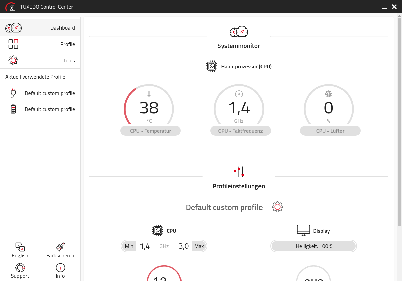Viewport: 402px width, 281px height.
Task: Click the Default custom profile title in settings
Action: coord(224,207)
